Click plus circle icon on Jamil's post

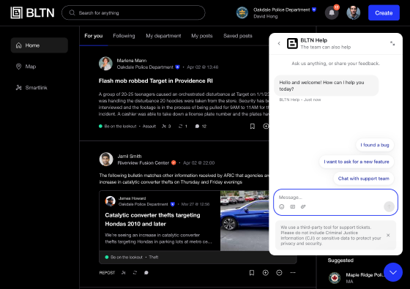click(x=265, y=273)
